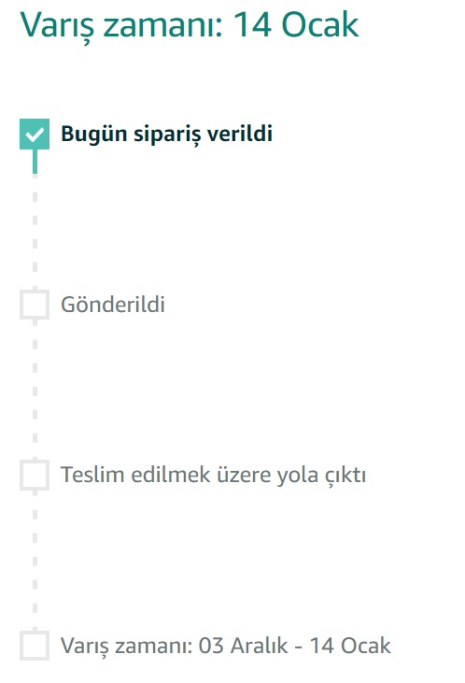Screen dimensions: 465x683
Task: Click the word "Varış" in the green heading
Action: [57, 26]
